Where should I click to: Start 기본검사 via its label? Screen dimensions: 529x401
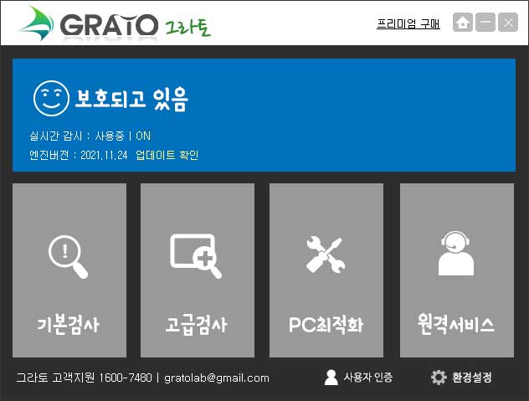pos(69,325)
